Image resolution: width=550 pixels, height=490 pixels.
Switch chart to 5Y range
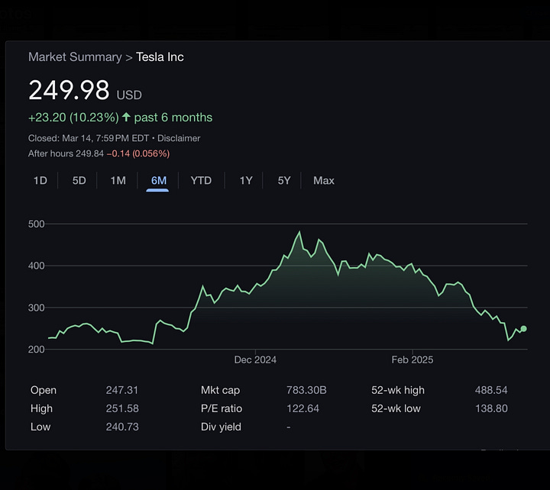coord(284,181)
